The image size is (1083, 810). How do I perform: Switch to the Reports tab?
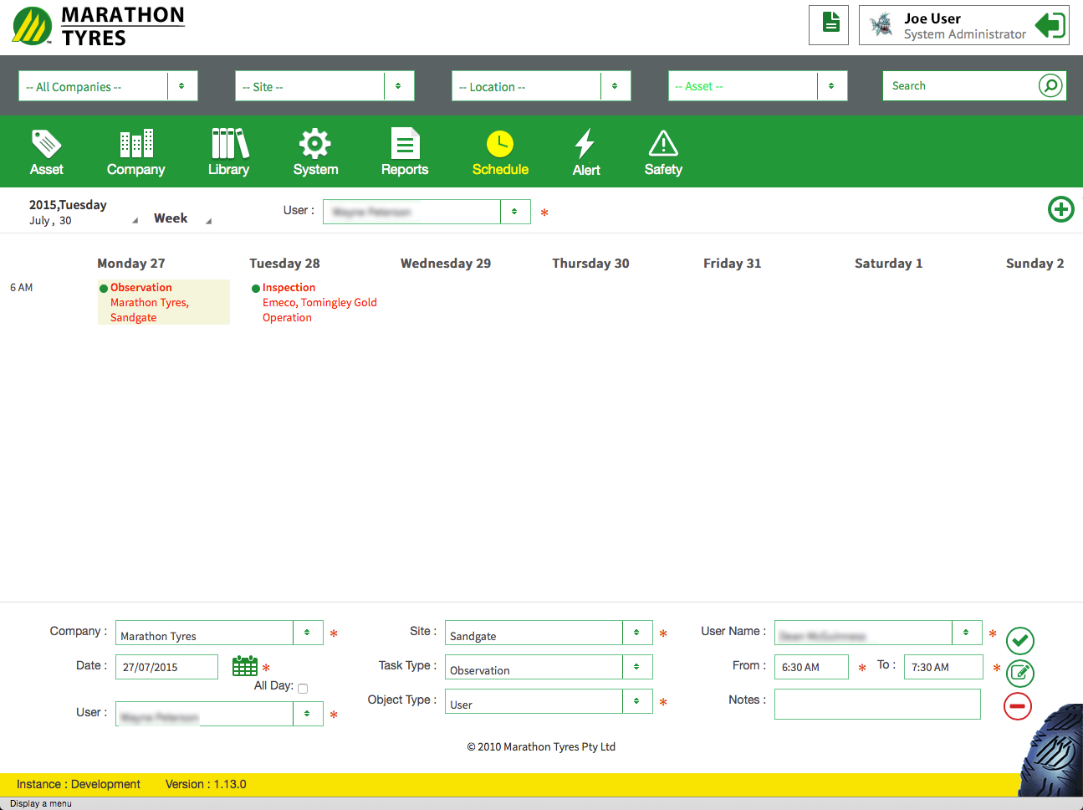point(405,152)
